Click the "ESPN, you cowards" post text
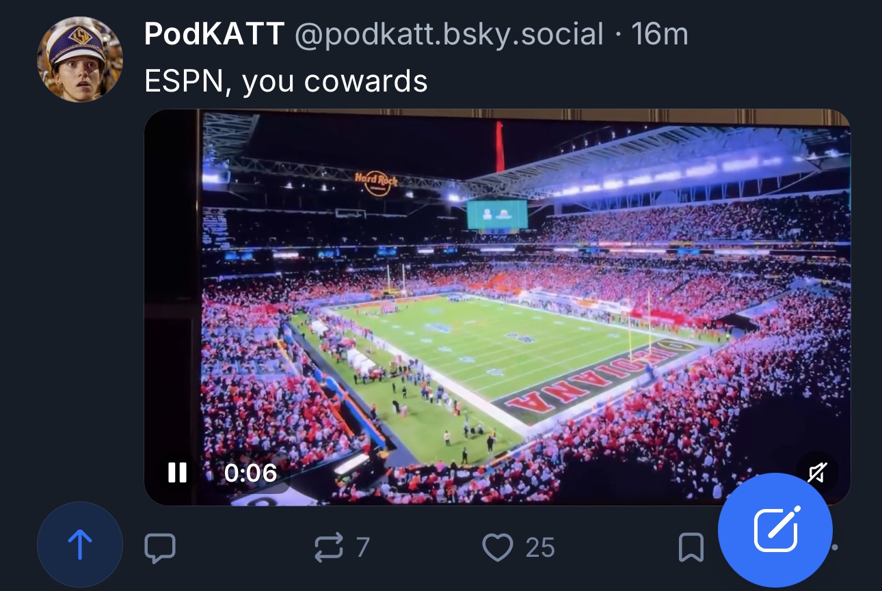 coord(286,81)
